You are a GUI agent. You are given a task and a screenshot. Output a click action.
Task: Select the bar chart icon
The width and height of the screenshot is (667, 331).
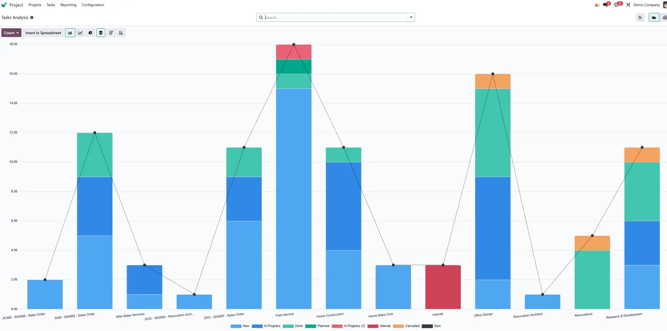tap(70, 33)
